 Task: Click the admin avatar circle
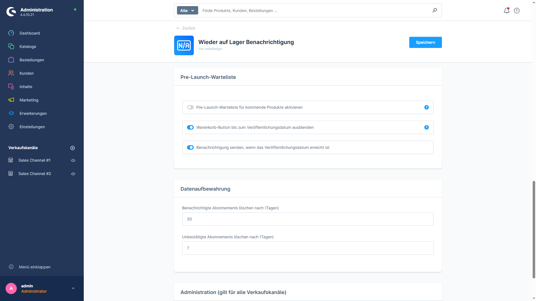pyautogui.click(x=11, y=288)
